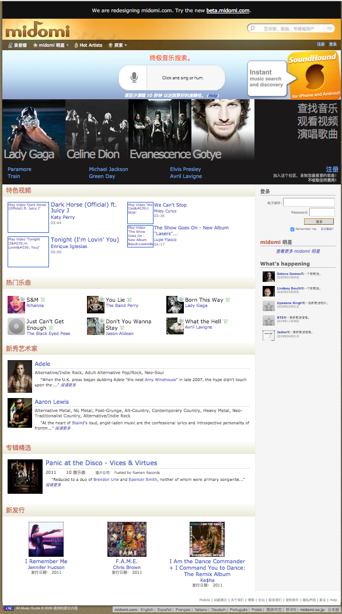342x614 pixels.
Task: Click the 登录 login button
Action: pyautogui.click(x=319, y=222)
